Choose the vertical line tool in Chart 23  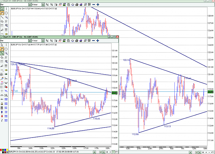coord(6,45)
